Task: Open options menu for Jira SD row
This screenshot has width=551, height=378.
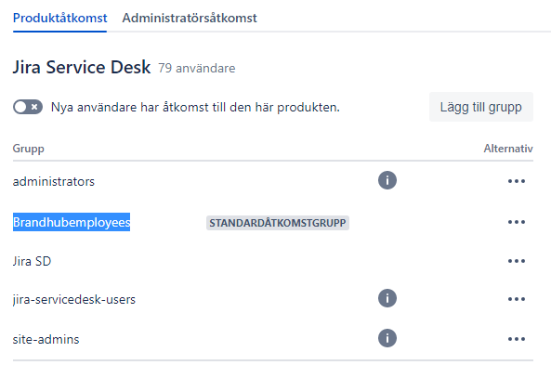Action: pos(517,261)
